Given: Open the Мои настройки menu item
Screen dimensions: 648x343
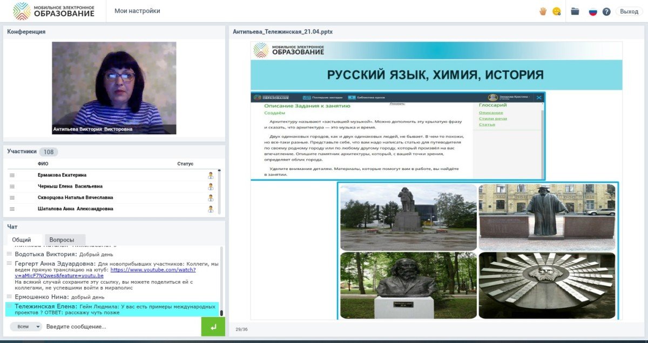Looking at the screenshot, I should [137, 11].
